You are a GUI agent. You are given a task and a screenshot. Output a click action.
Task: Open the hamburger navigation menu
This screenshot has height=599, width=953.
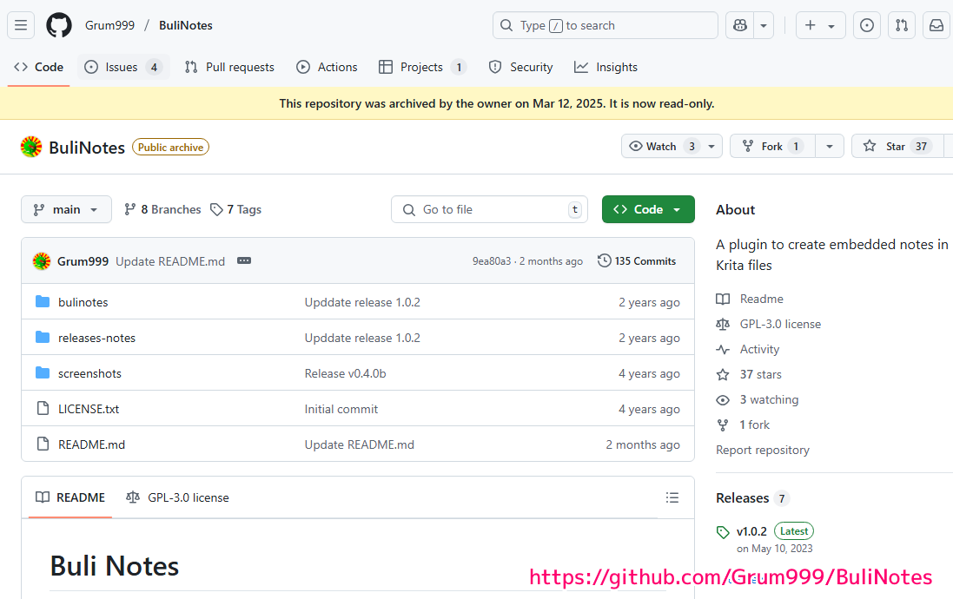pyautogui.click(x=21, y=25)
